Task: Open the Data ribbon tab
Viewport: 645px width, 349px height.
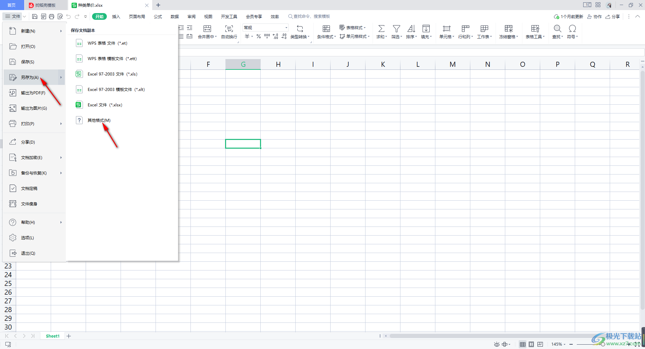Action: click(175, 16)
